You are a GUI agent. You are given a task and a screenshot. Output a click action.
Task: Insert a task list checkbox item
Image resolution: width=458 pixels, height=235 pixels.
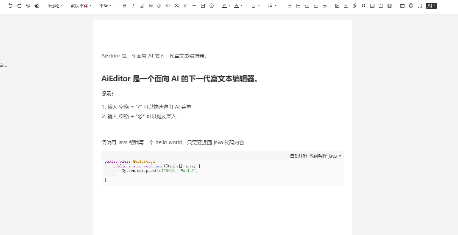[x=203, y=6]
